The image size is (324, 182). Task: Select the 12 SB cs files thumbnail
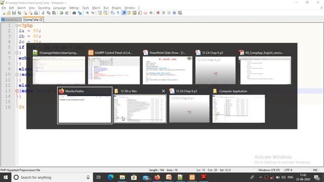(x=140, y=106)
